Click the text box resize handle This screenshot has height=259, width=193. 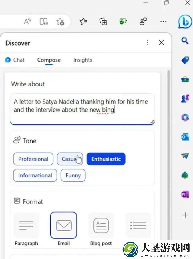[x=152, y=122]
